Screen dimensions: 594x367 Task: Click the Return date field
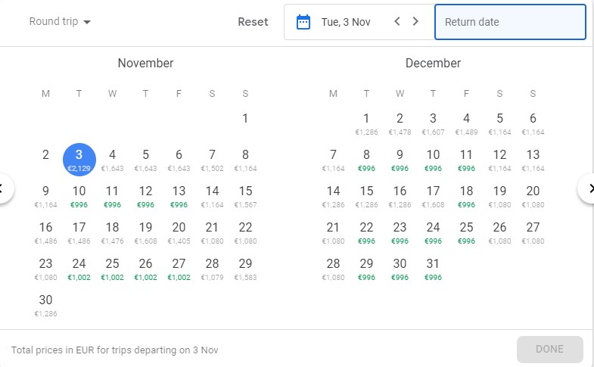(x=510, y=22)
